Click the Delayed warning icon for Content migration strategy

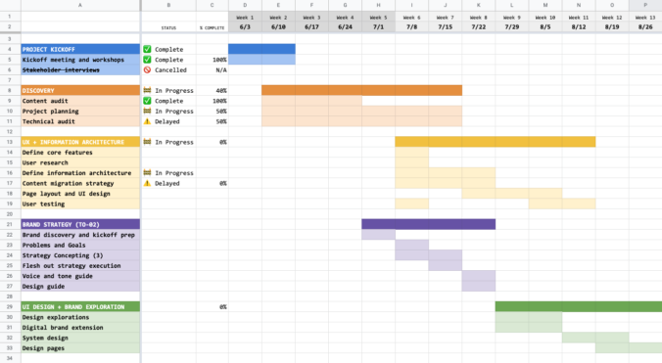[147, 183]
